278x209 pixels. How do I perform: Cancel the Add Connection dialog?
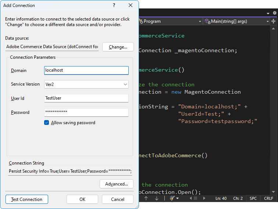(118, 199)
